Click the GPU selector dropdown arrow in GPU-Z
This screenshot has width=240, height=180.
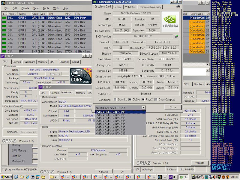click(143, 108)
